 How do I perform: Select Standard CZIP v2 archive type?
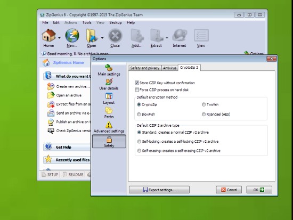pyautogui.click(x=139, y=132)
